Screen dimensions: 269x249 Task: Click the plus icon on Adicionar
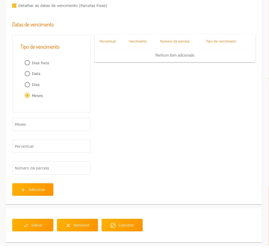(23, 190)
